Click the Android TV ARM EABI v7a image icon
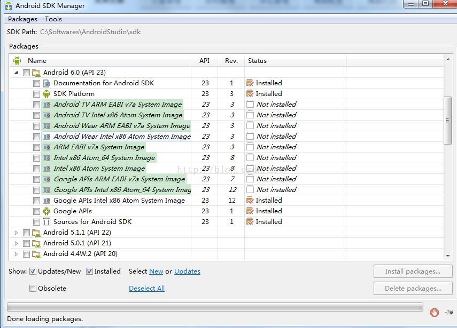 click(x=47, y=105)
